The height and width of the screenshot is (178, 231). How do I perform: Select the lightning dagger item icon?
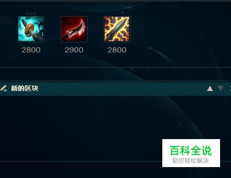[117, 29]
